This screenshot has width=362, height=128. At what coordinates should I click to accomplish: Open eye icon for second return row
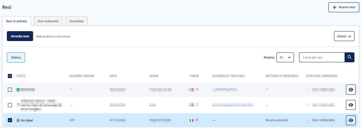click(351, 105)
